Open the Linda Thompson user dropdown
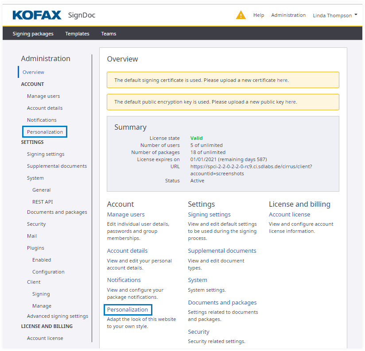The height and width of the screenshot is (351, 365). [x=335, y=15]
